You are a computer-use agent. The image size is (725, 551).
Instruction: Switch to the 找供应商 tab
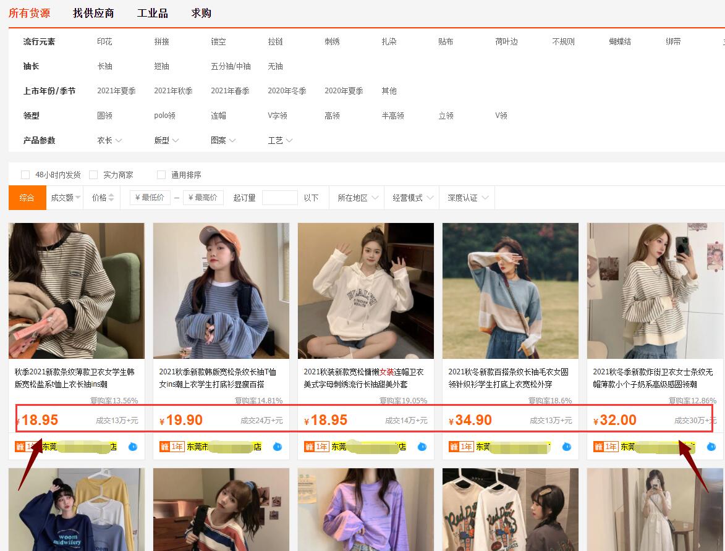(93, 13)
